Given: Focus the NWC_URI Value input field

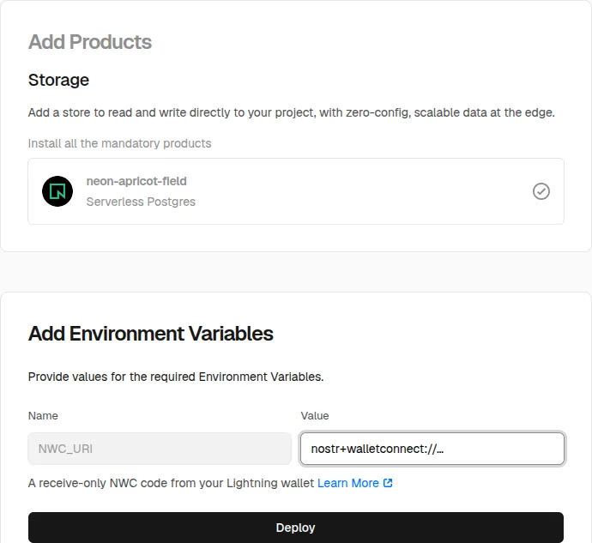Looking at the screenshot, I should click(432, 449).
